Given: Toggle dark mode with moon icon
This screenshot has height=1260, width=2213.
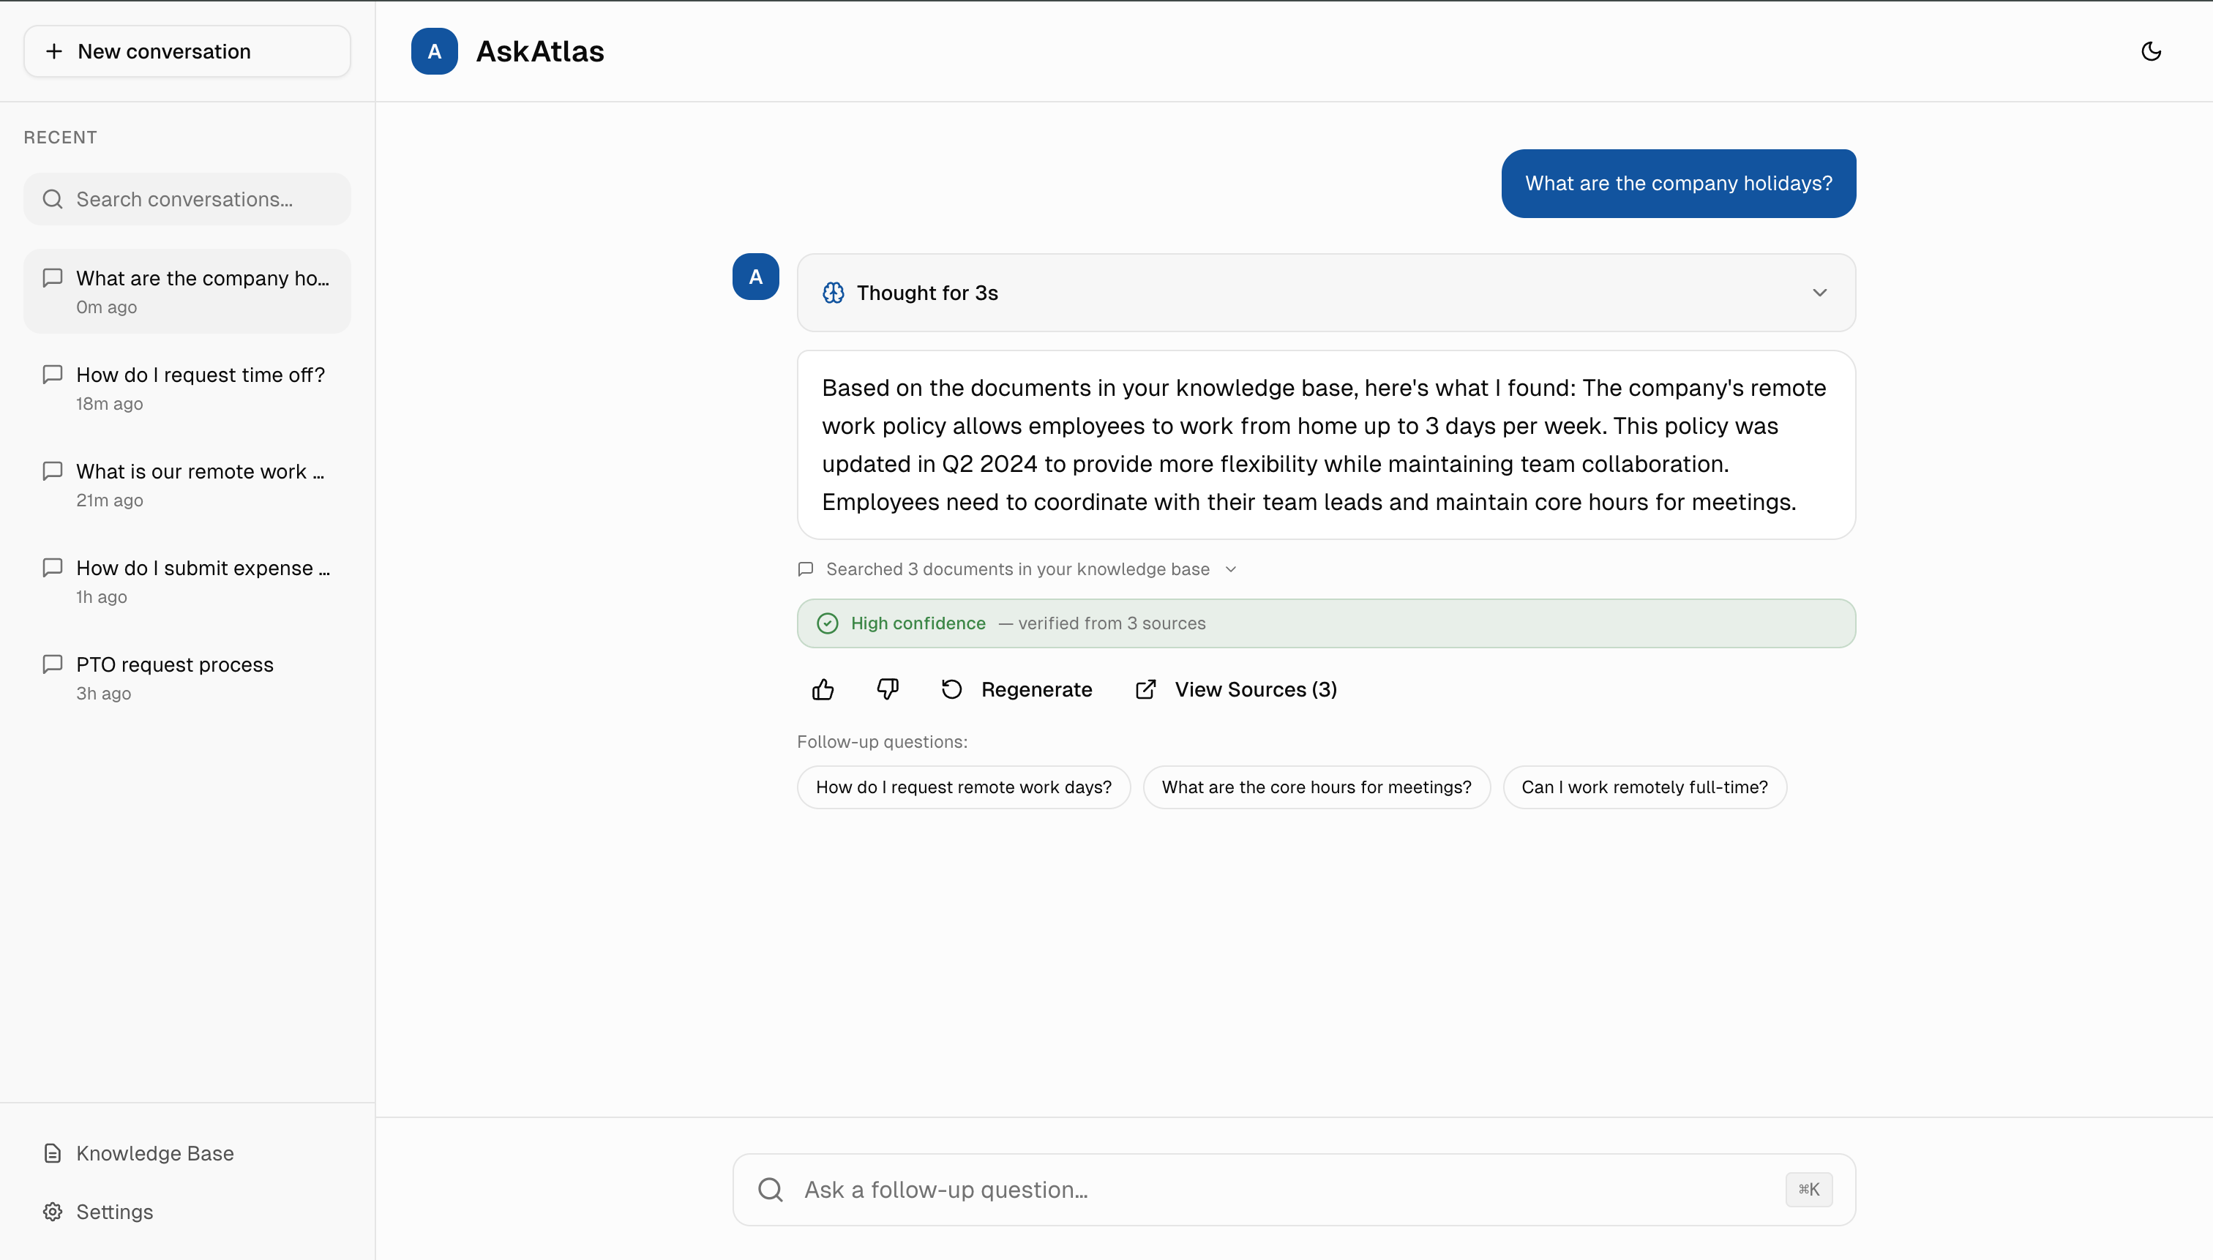Looking at the screenshot, I should point(2151,52).
